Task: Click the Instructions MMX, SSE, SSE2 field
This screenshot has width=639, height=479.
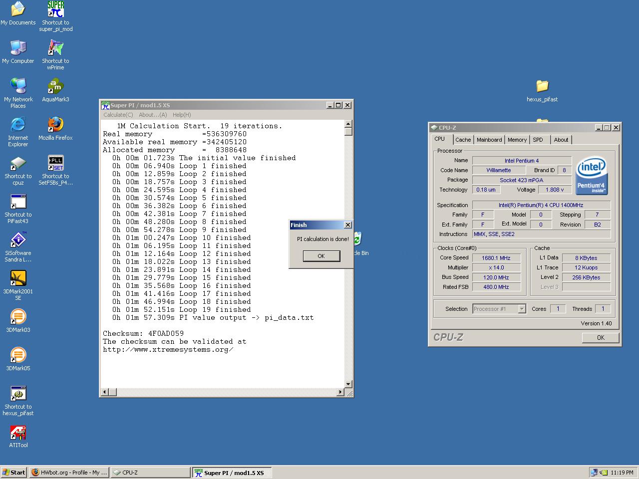Action: (x=541, y=234)
